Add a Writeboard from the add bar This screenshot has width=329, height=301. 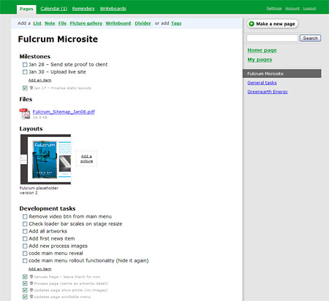(118, 23)
